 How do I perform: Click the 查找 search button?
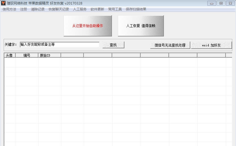point(113,45)
